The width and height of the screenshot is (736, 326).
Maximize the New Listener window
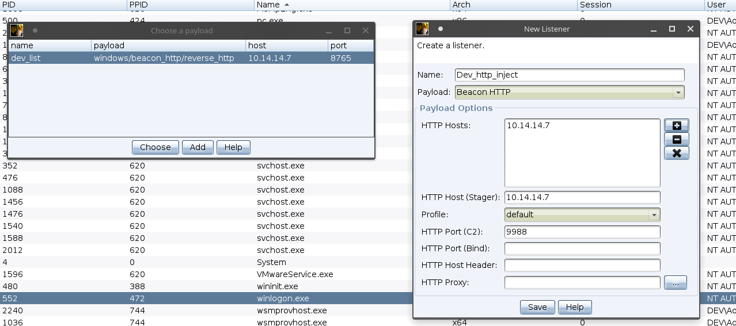[x=671, y=29]
